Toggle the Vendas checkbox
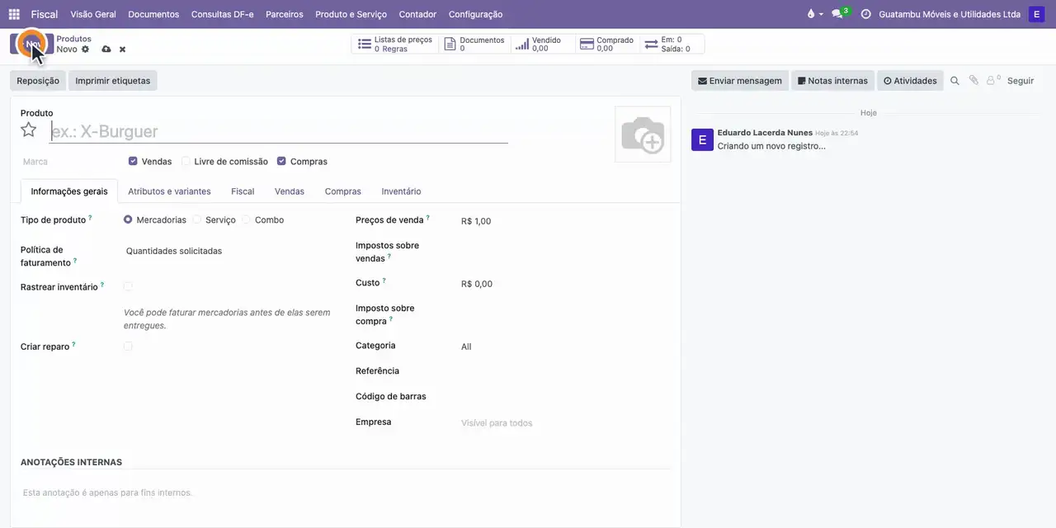This screenshot has width=1056, height=528. (133, 162)
